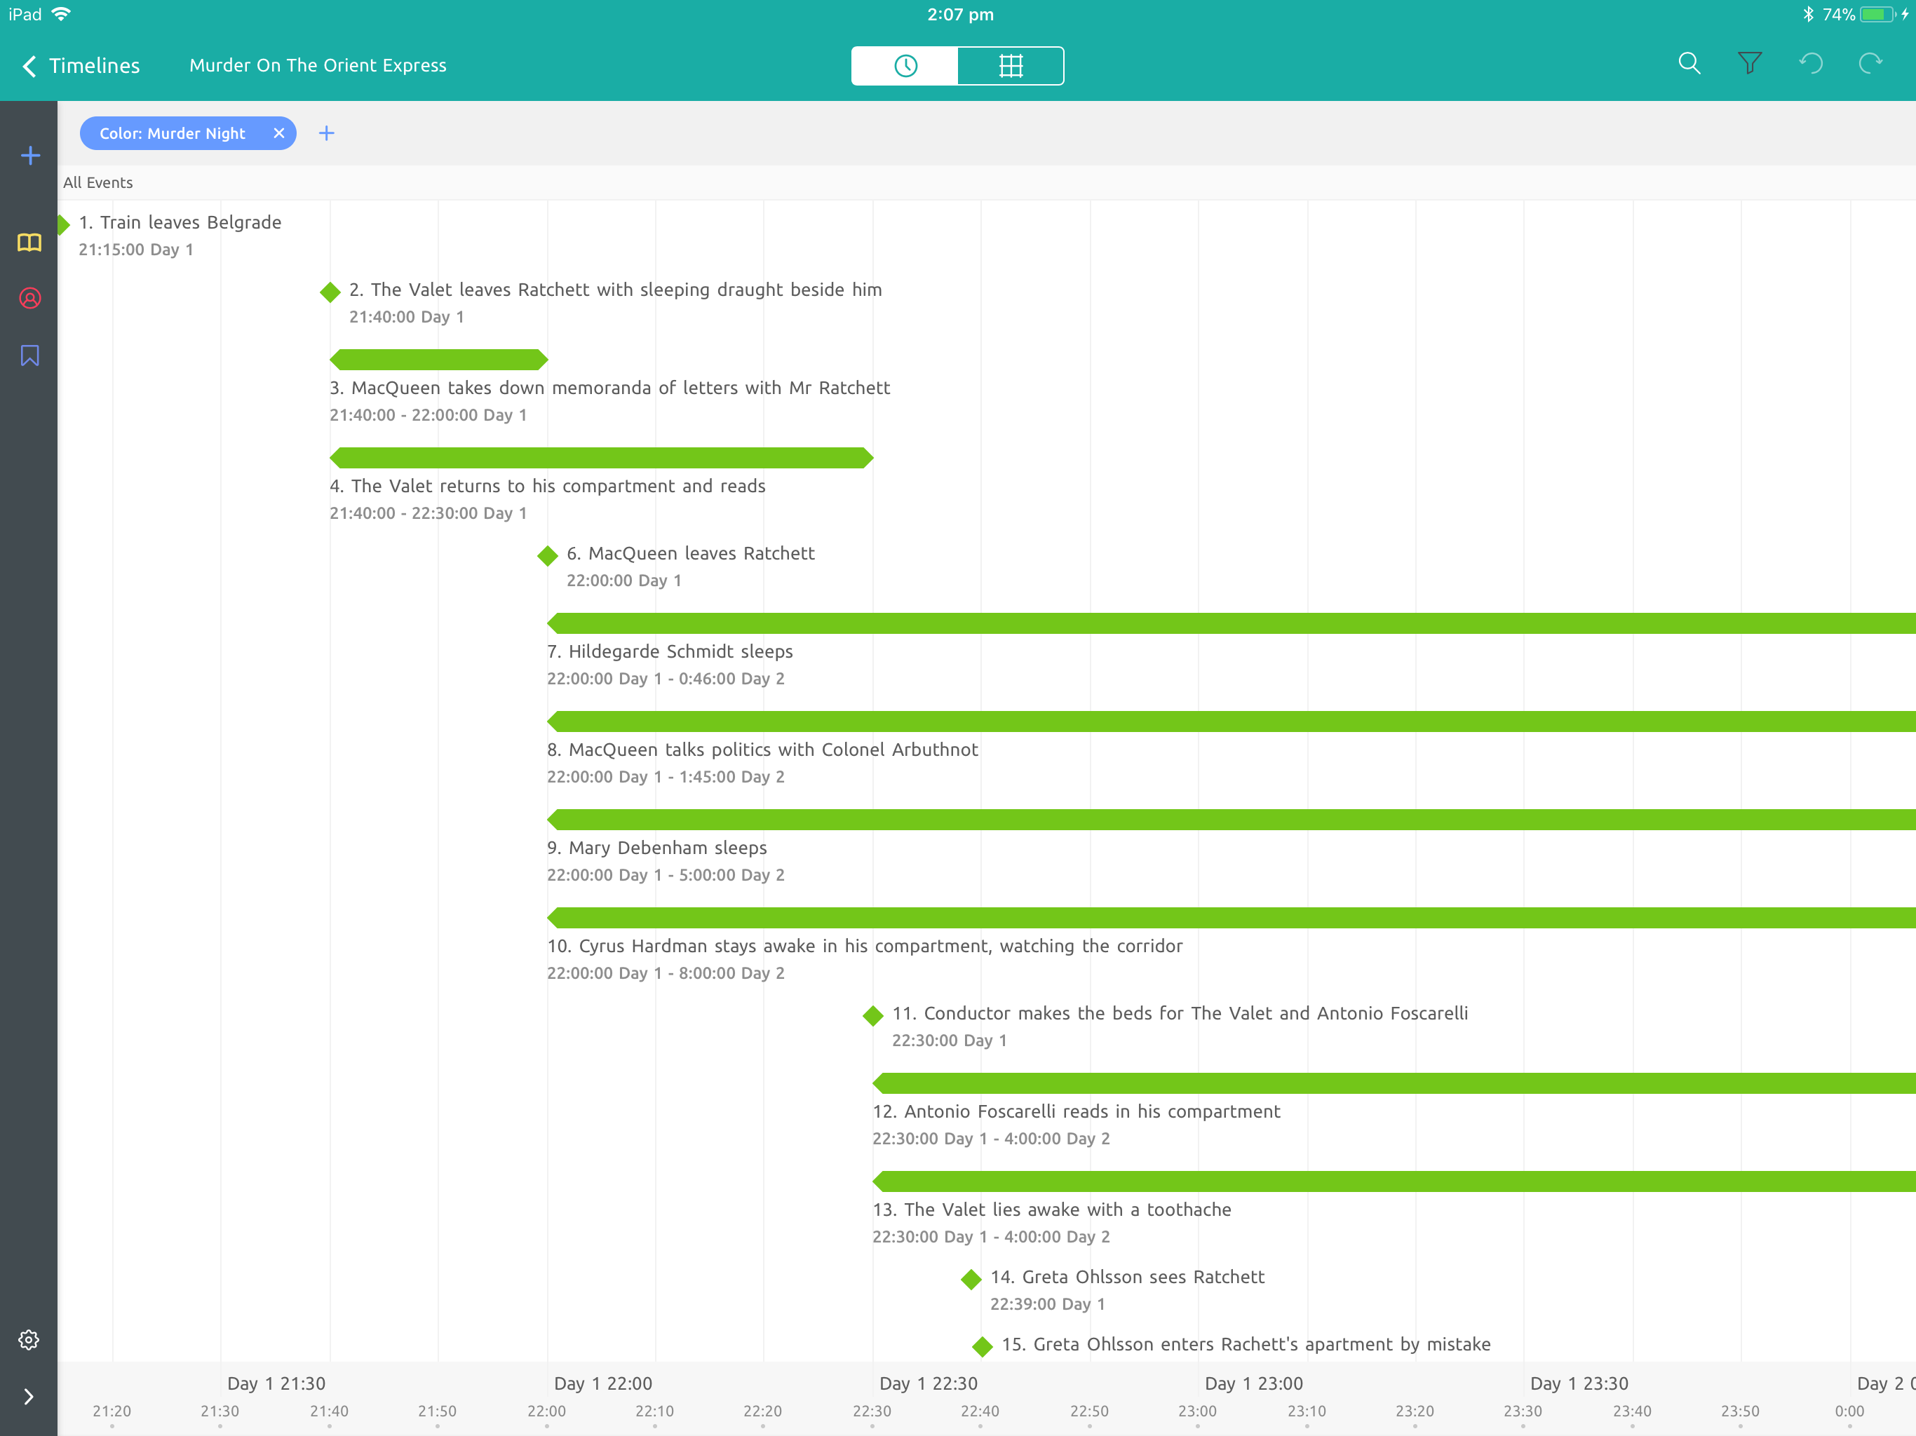1916x1436 pixels.
Task: Click '15. Greta Ohlsson enters' title text
Action: point(1246,1344)
